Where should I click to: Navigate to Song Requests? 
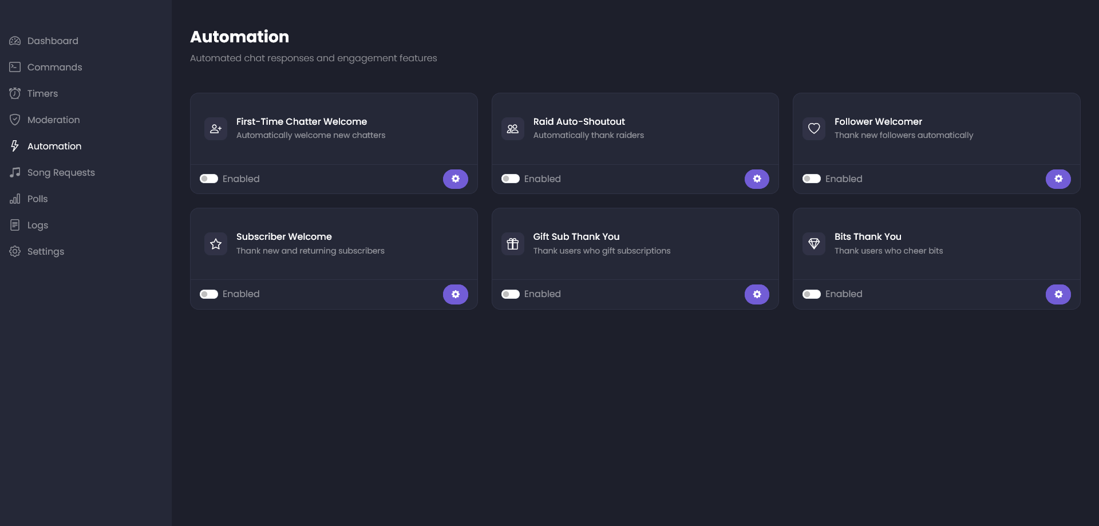(61, 173)
